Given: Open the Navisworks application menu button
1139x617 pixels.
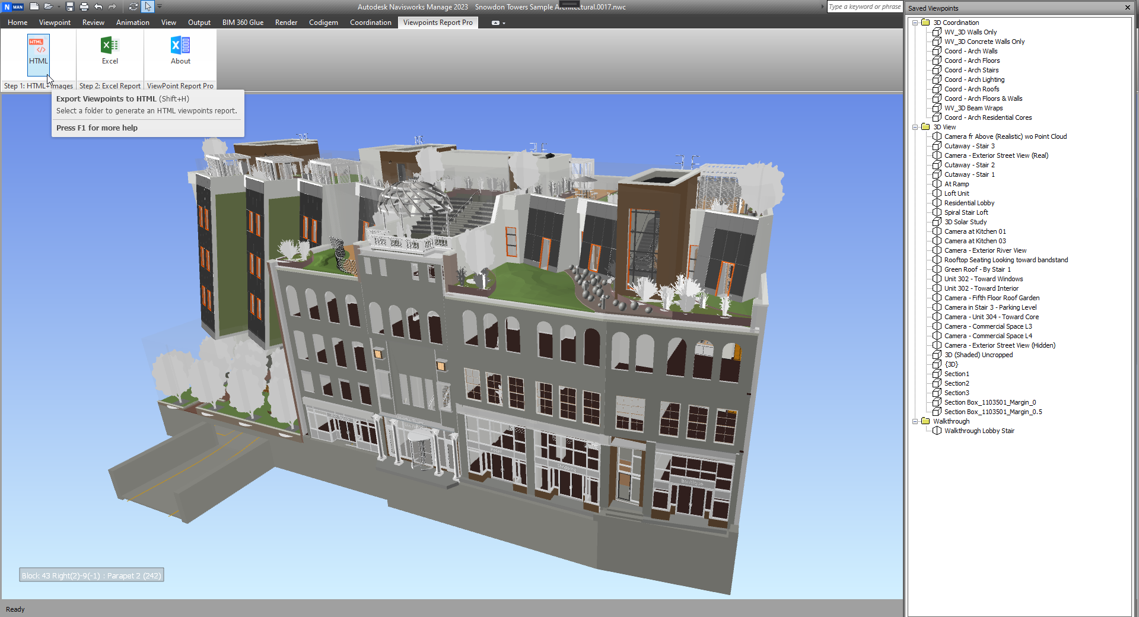Looking at the screenshot, I should pos(14,7).
